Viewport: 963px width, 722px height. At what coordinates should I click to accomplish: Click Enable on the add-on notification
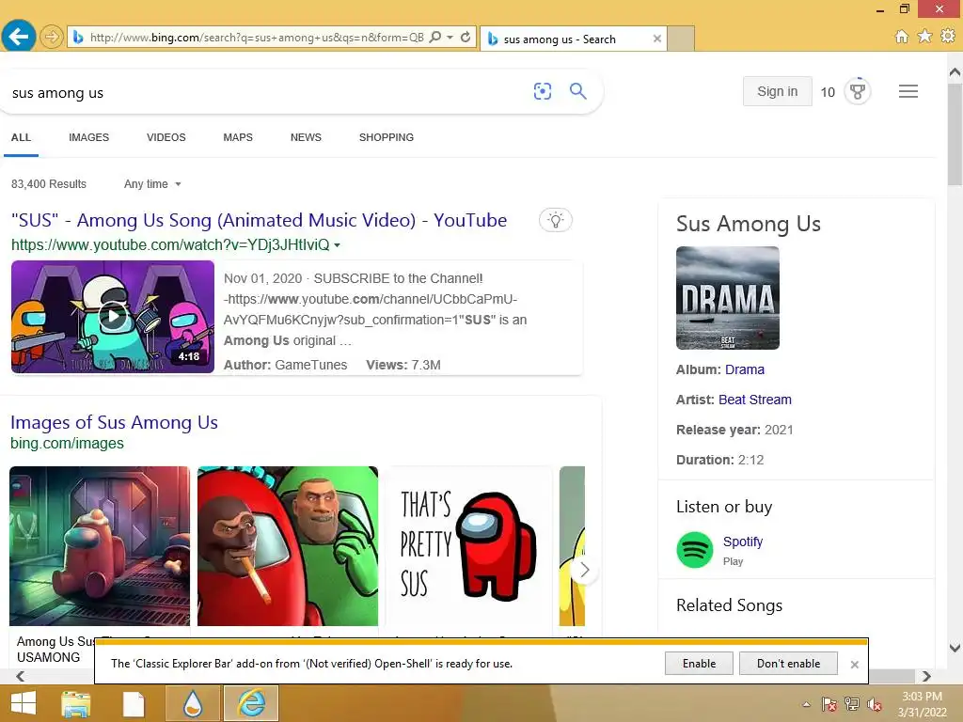699,664
